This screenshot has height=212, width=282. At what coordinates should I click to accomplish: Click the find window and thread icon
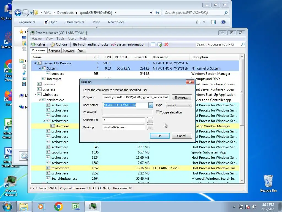(x=160, y=44)
